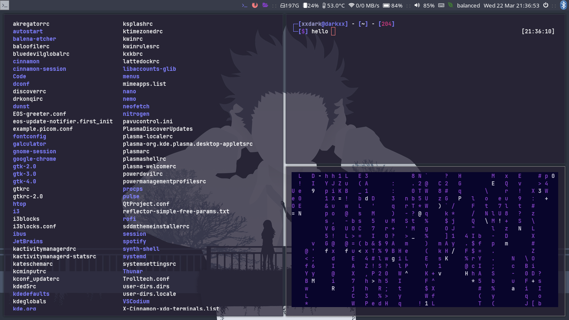The width and height of the screenshot is (569, 320).
Task: Open the terminal launcher icon in top bar
Action: 245,5
